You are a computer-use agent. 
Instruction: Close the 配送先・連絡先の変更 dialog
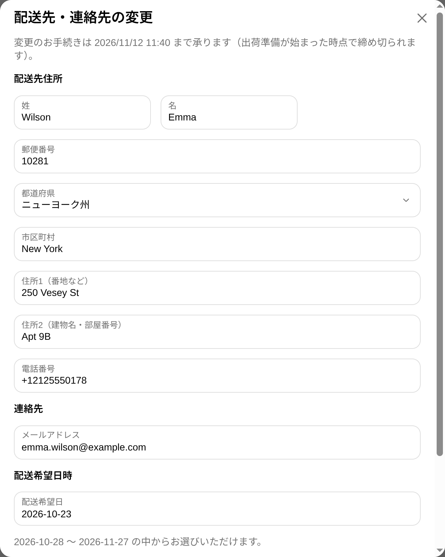point(422,18)
